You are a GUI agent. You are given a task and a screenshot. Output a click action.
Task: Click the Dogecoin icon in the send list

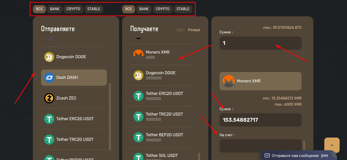49,57
